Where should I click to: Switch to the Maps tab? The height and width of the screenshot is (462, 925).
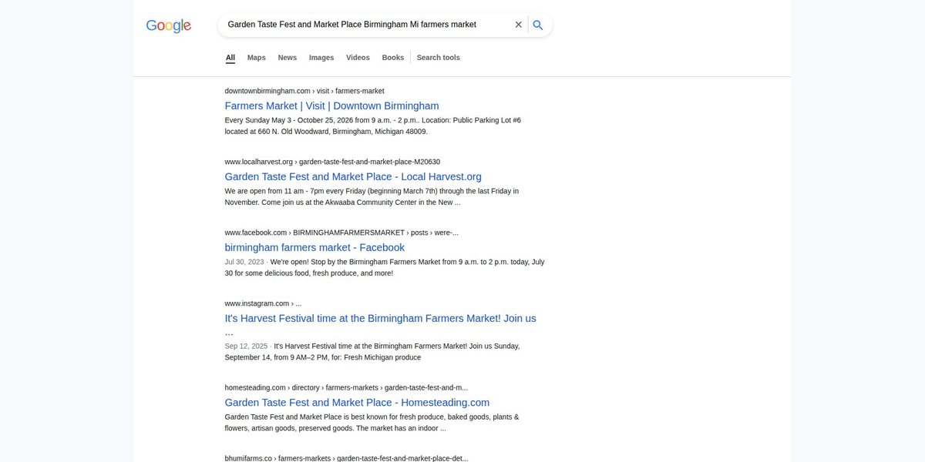click(257, 58)
